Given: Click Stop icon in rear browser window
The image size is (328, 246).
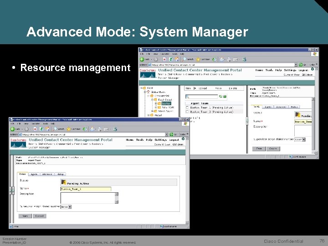Looking at the screenshot, I should 164,59.
